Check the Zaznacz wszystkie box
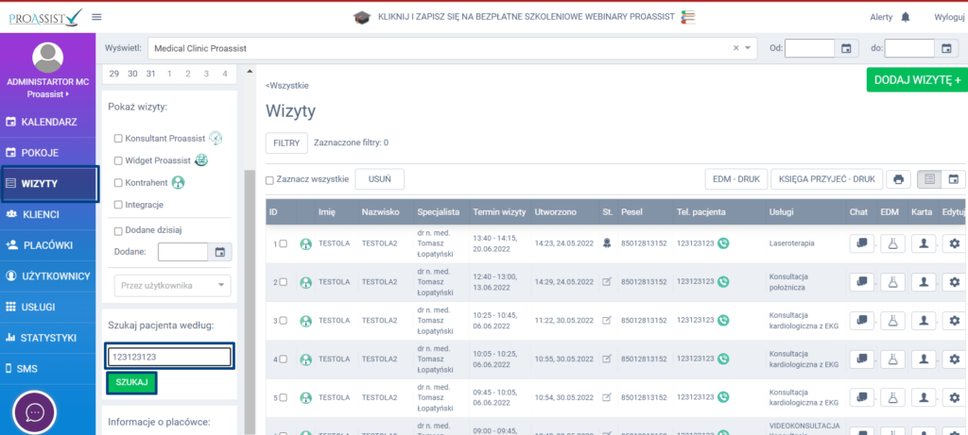Viewport: 968px width, 435px height. (x=270, y=179)
